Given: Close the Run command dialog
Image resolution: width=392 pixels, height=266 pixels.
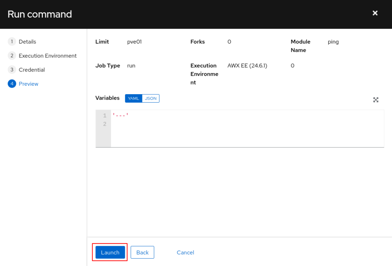Looking at the screenshot, I should [x=375, y=13].
